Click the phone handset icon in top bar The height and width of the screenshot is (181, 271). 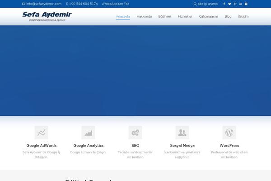pos(67,4)
